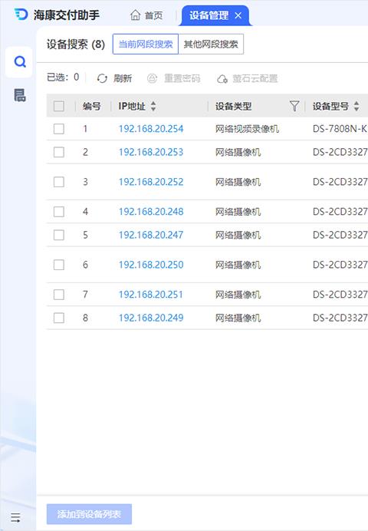
Task: Click the 编号 column header
Action: (92, 107)
